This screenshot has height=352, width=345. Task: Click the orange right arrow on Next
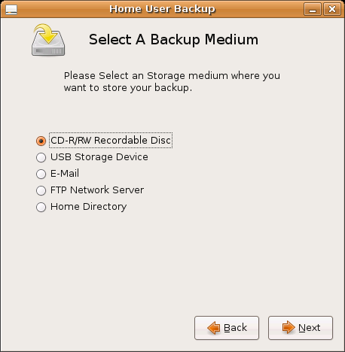pos(289,327)
